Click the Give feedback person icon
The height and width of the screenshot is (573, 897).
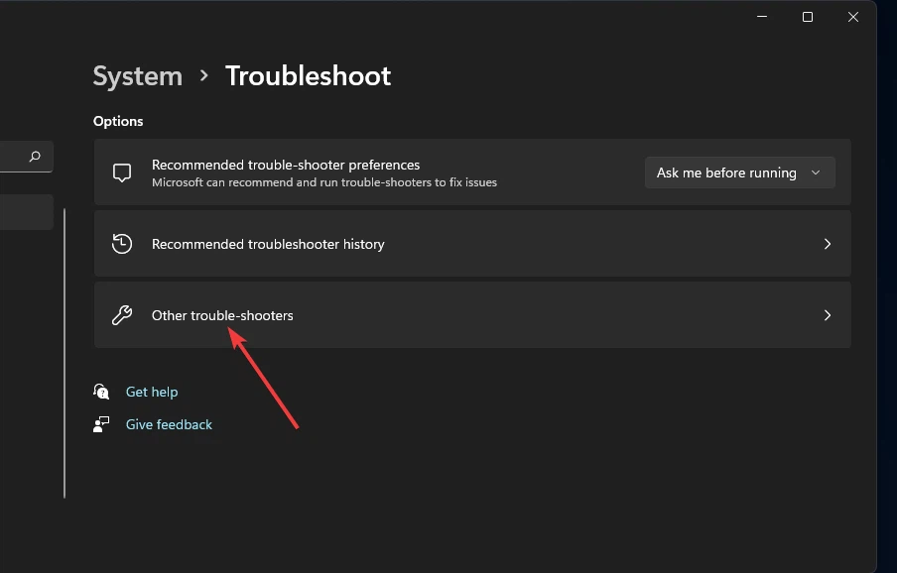[101, 424]
